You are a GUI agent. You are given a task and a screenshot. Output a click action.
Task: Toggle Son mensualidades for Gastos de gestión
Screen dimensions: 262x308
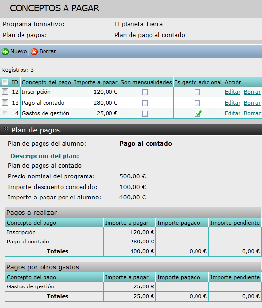145,114
